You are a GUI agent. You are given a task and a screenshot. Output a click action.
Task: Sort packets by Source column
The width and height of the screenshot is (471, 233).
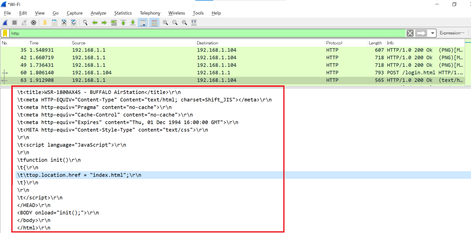pyautogui.click(x=133, y=43)
